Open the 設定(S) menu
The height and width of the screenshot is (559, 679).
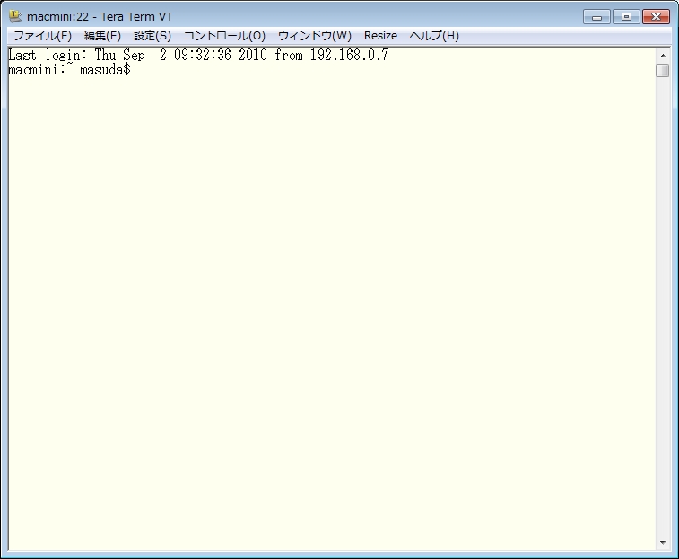pyautogui.click(x=152, y=36)
